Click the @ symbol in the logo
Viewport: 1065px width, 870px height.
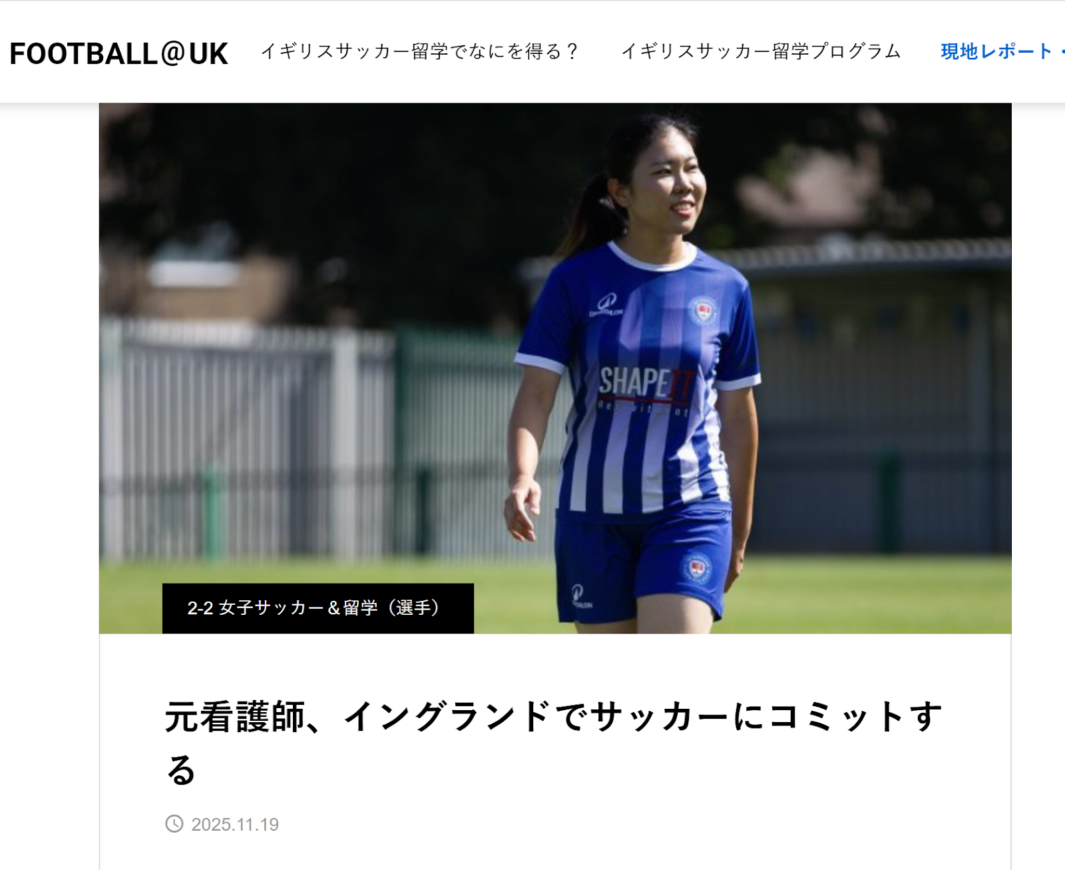click(172, 54)
